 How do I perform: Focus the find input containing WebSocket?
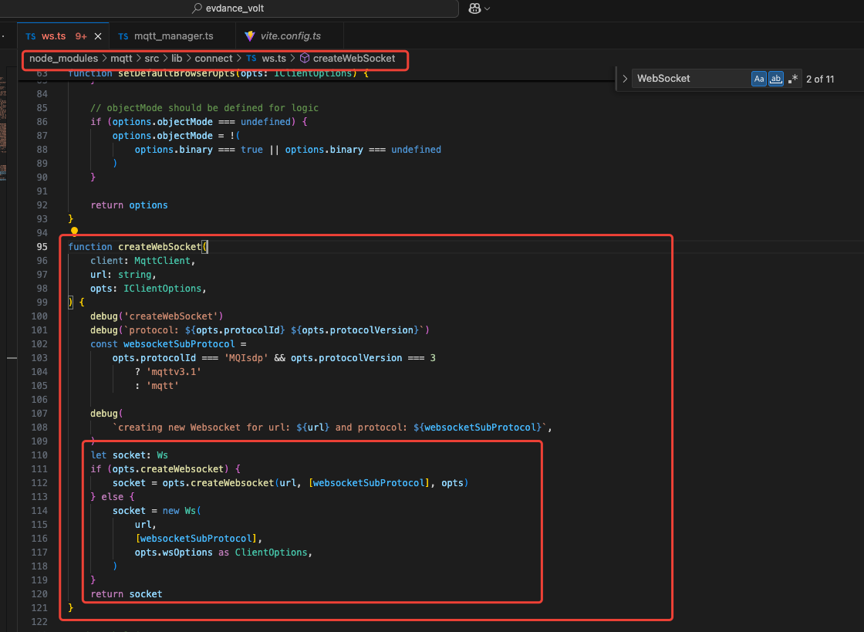tap(691, 79)
